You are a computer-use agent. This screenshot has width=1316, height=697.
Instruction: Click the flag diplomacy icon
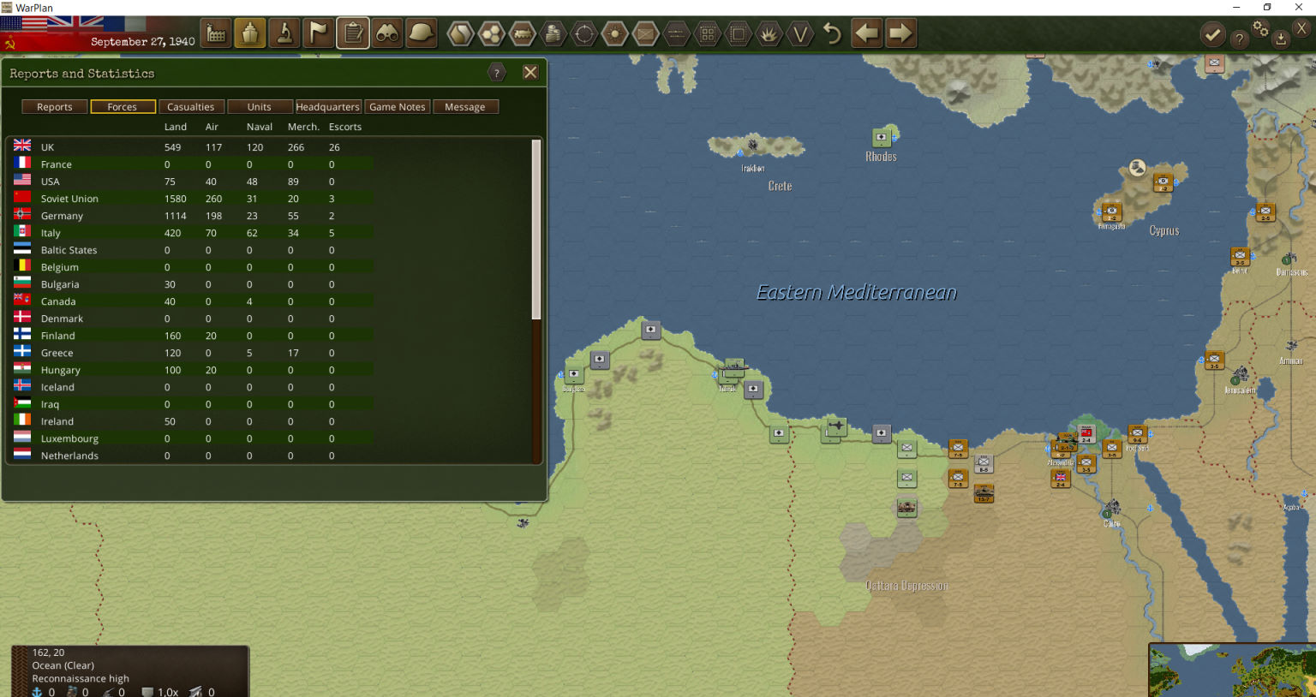pos(319,34)
